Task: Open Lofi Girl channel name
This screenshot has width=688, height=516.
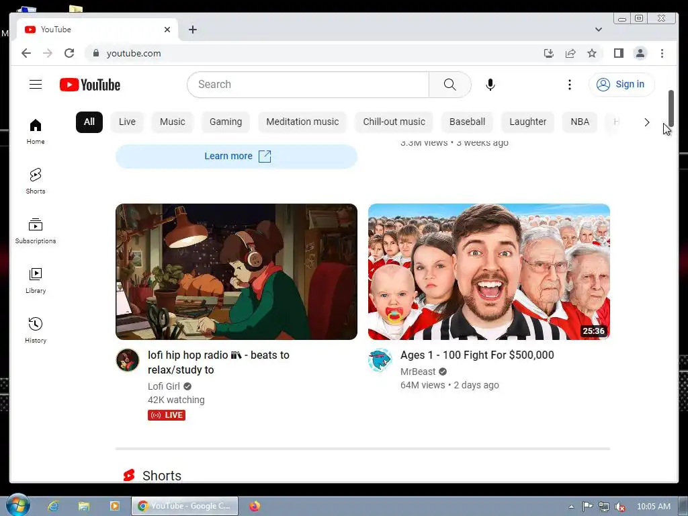Action: click(x=164, y=386)
